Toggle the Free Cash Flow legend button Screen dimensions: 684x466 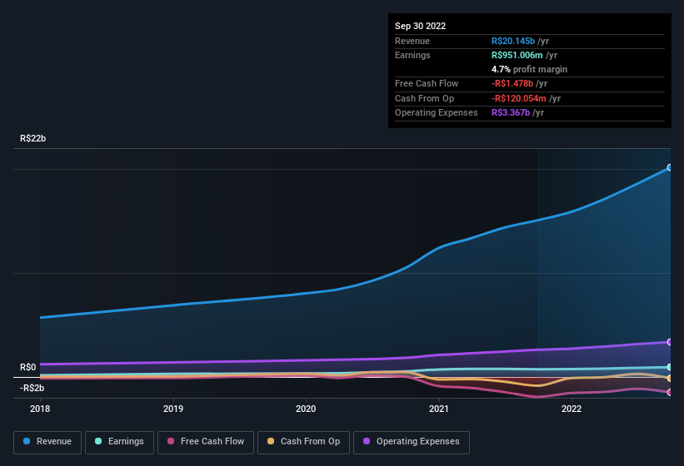(x=206, y=442)
